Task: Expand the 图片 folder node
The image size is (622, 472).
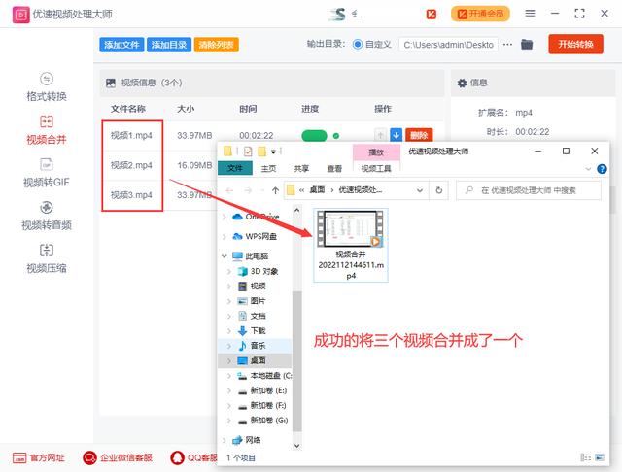Action: pos(229,301)
